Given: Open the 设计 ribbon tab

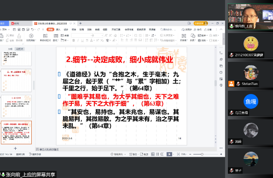Looking at the screenshot, I should (x=66, y=30).
